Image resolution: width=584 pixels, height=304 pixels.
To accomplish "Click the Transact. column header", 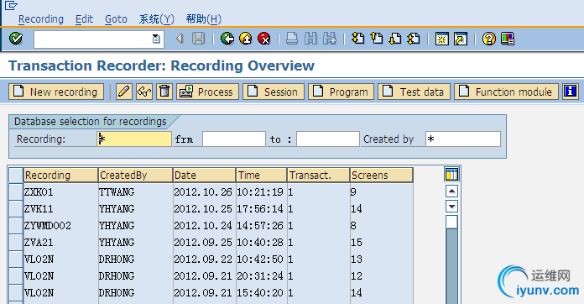I will pos(319,175).
